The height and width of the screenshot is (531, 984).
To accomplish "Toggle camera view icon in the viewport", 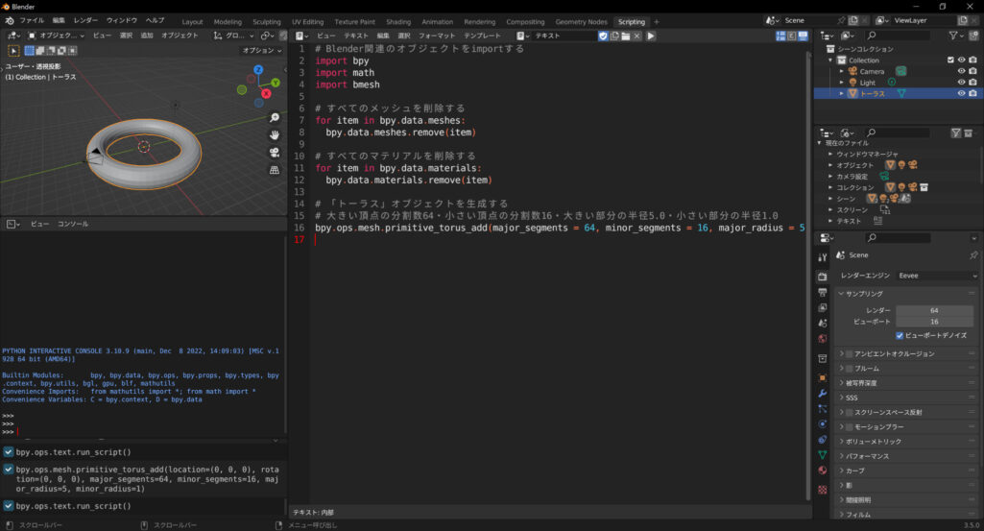I will tap(275, 153).
